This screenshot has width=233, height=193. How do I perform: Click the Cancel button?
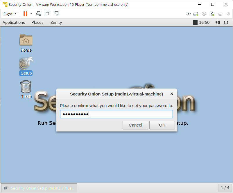tap(135, 125)
